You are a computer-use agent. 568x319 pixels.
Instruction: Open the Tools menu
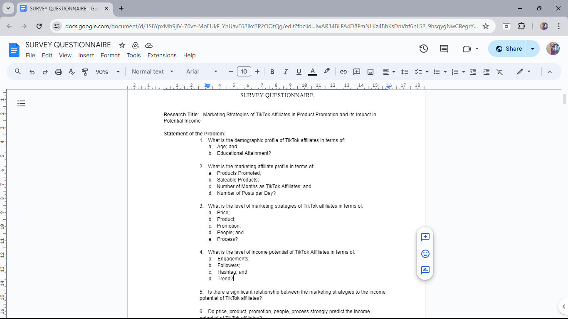coord(133,55)
